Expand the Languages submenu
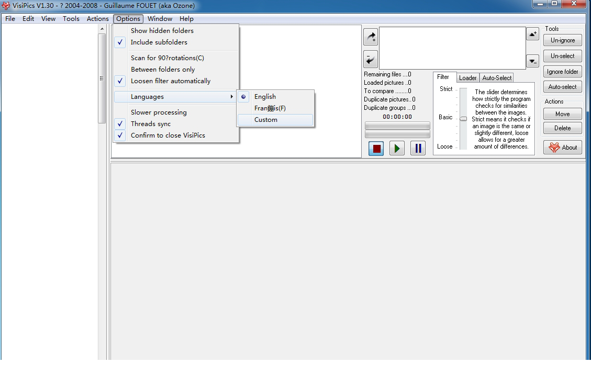The image size is (591, 374). [x=176, y=97]
